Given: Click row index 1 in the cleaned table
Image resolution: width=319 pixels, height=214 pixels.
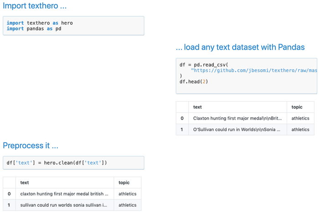Looking at the screenshot, I should coord(9,205).
